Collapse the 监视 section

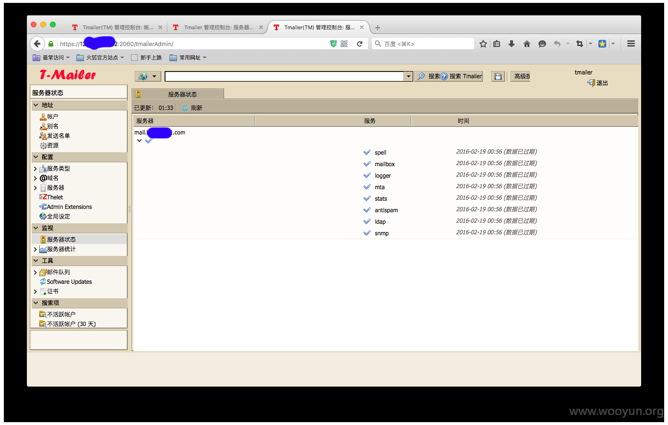pos(36,228)
